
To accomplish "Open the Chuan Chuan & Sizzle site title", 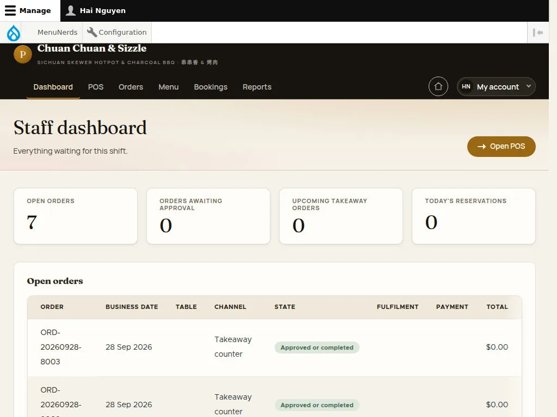I will pyautogui.click(x=91, y=48).
